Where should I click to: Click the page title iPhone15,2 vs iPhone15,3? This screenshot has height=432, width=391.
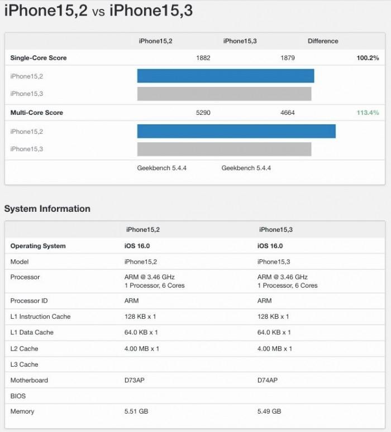click(98, 11)
